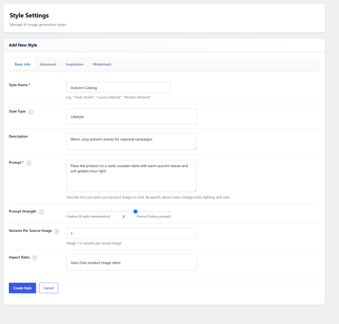
Task: Click the Prompt Strength slider handle
Action: click(135, 211)
